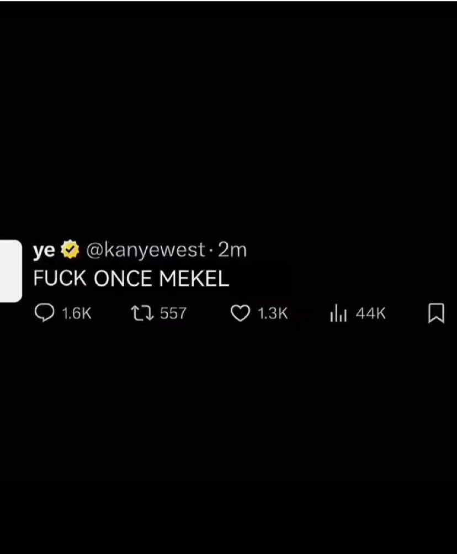The width and height of the screenshot is (457, 554).
Task: Click the 2m timestamp
Action: [x=234, y=249]
